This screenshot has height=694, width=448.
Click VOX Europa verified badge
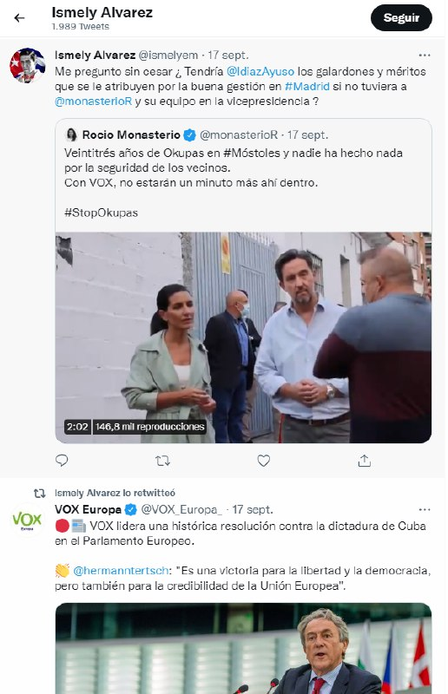[x=131, y=510]
